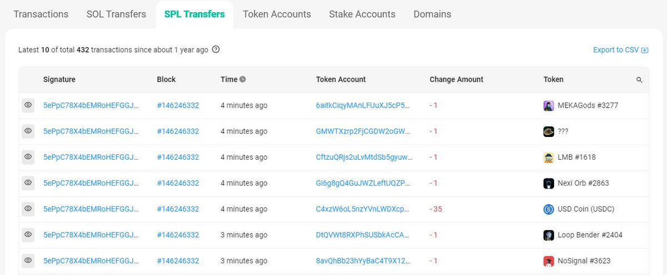This screenshot has height=275, width=667.
Task: Open block #146246332 in LMB #1618 row
Action: tap(178, 157)
